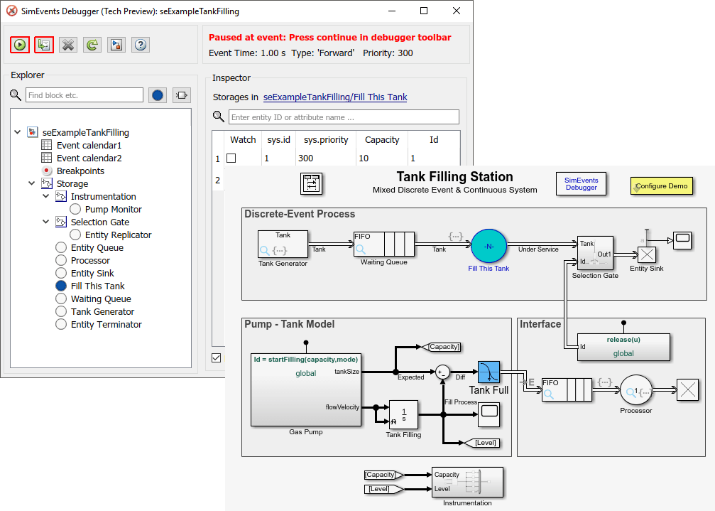The height and width of the screenshot is (511, 715).
Task: Click the Selection Gate subsystem icon in tree
Action: [60, 222]
